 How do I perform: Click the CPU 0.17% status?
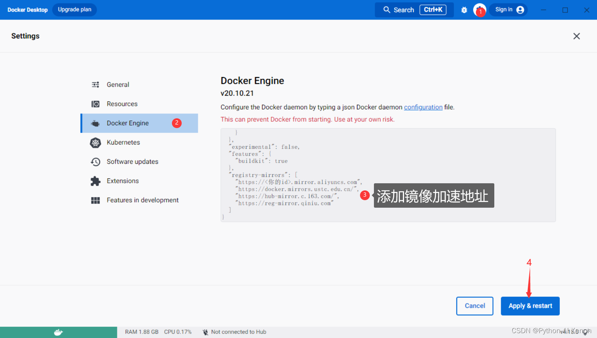178,332
